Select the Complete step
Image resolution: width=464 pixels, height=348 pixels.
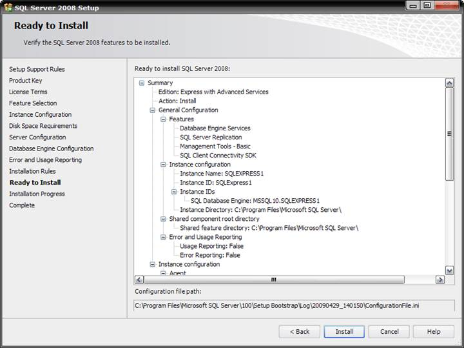coord(22,205)
